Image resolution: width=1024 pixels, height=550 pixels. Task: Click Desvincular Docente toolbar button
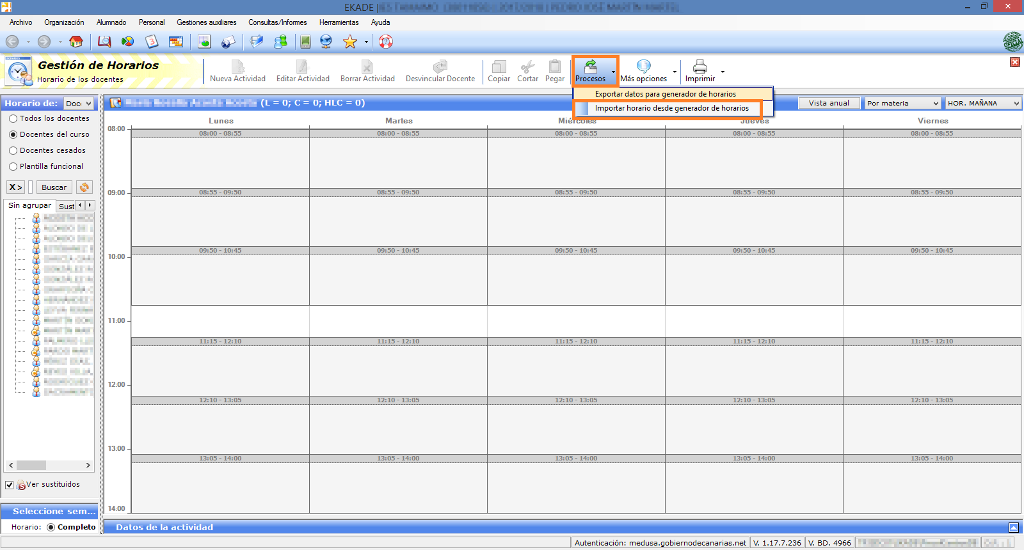pyautogui.click(x=440, y=71)
